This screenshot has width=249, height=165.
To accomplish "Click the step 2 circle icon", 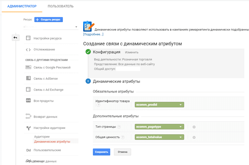I will point(88,81).
